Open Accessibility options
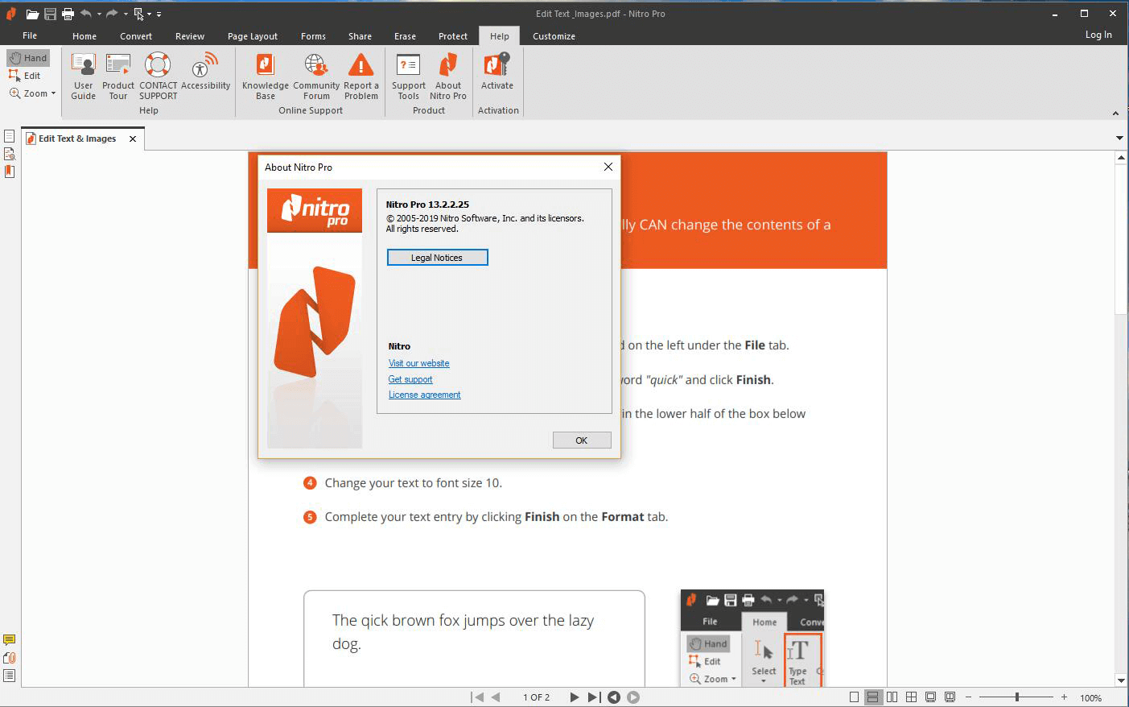The image size is (1129, 707). click(x=205, y=71)
